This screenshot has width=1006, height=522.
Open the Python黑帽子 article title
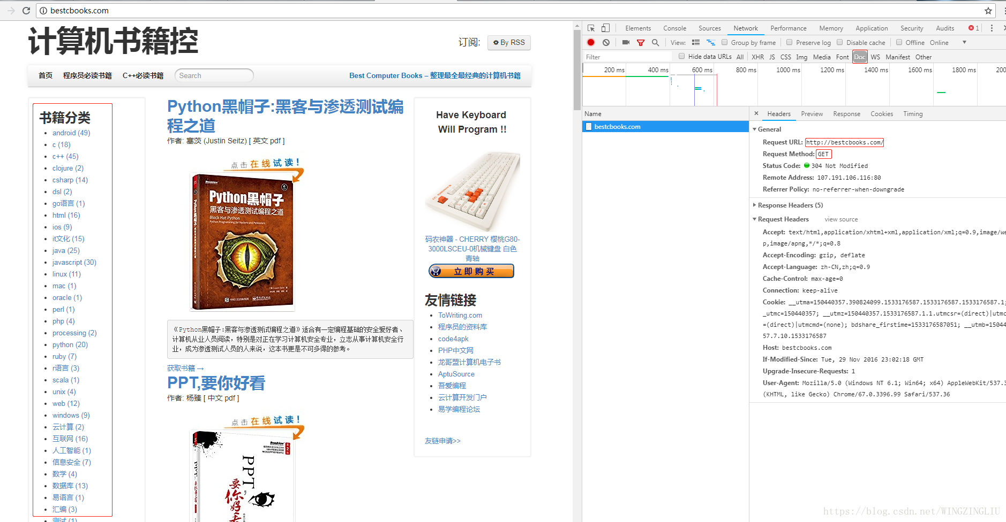pos(285,116)
